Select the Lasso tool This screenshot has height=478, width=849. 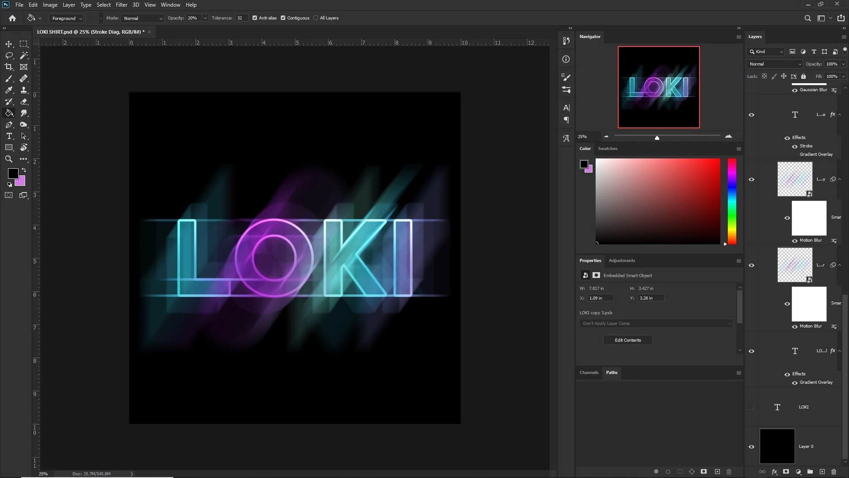[x=9, y=55]
